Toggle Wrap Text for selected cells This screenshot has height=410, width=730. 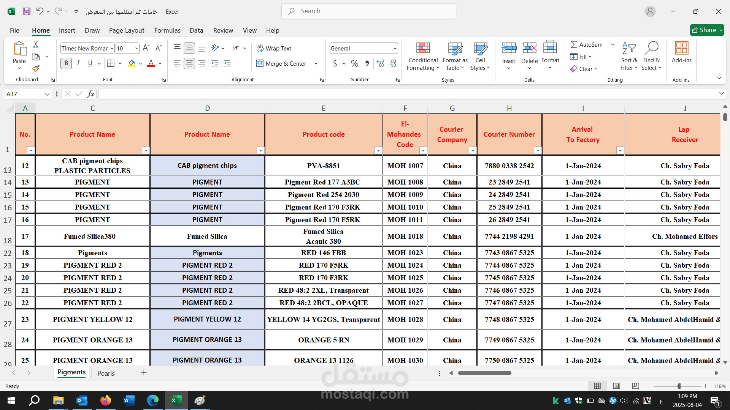274,48
